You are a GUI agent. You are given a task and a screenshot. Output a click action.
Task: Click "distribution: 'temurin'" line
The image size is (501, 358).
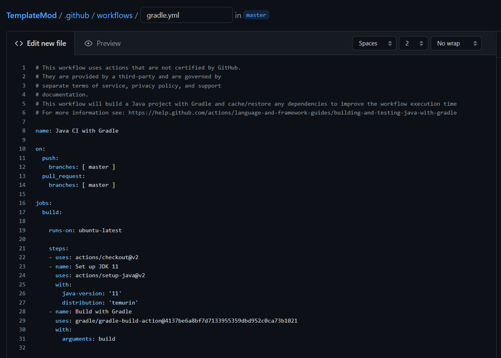tap(100, 303)
